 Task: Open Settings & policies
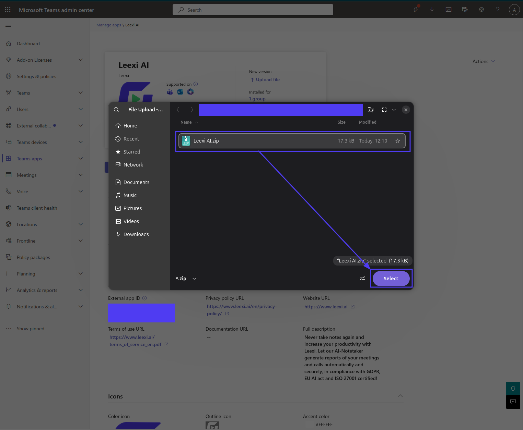(36, 76)
